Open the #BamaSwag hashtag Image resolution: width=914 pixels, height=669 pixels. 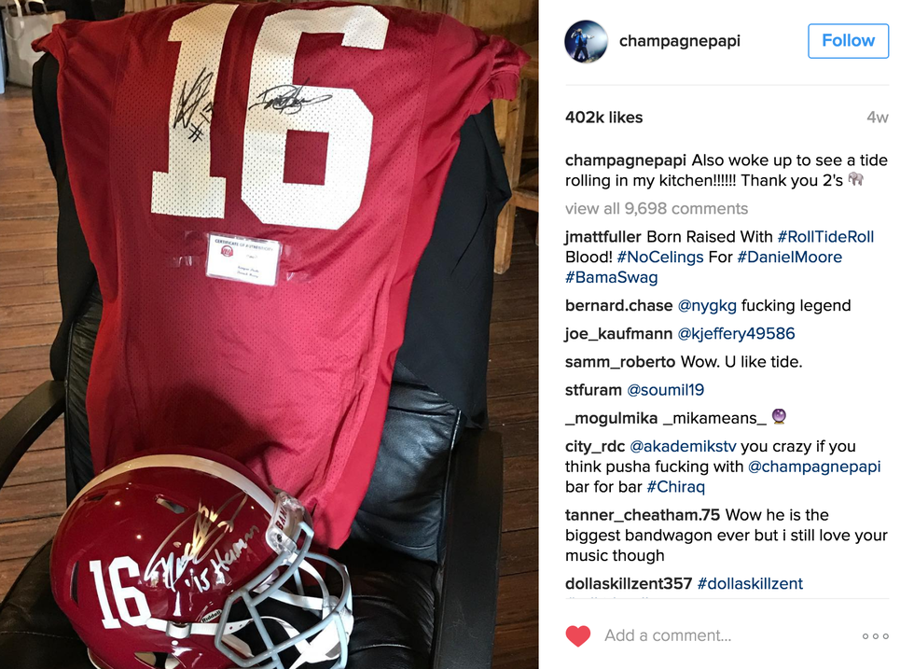pos(612,278)
